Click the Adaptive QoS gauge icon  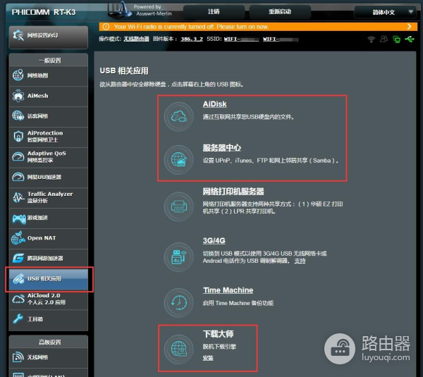[x=18, y=156]
